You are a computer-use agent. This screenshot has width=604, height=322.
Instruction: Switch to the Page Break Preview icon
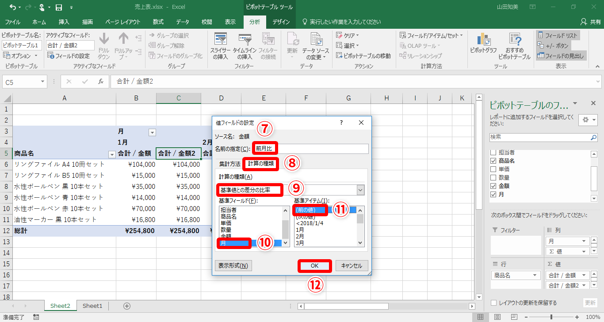[515, 317]
